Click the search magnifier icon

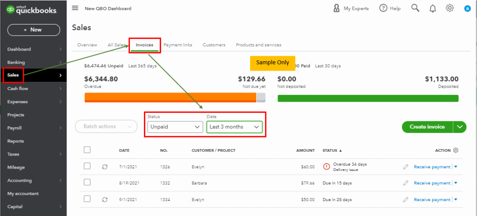click(x=415, y=8)
